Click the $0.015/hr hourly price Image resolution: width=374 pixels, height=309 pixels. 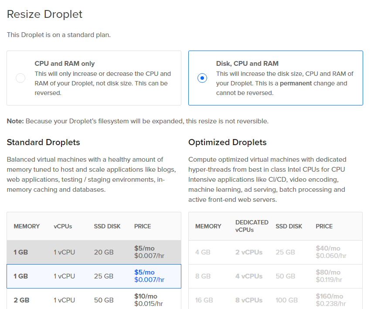tap(149, 304)
